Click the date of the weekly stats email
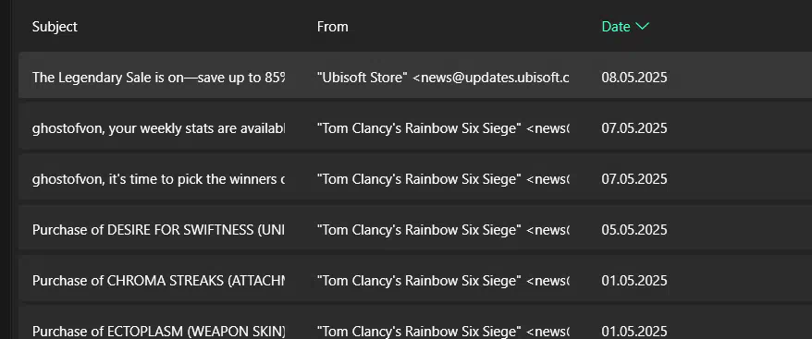Viewport: 812px width, 339px height. pyautogui.click(x=634, y=127)
